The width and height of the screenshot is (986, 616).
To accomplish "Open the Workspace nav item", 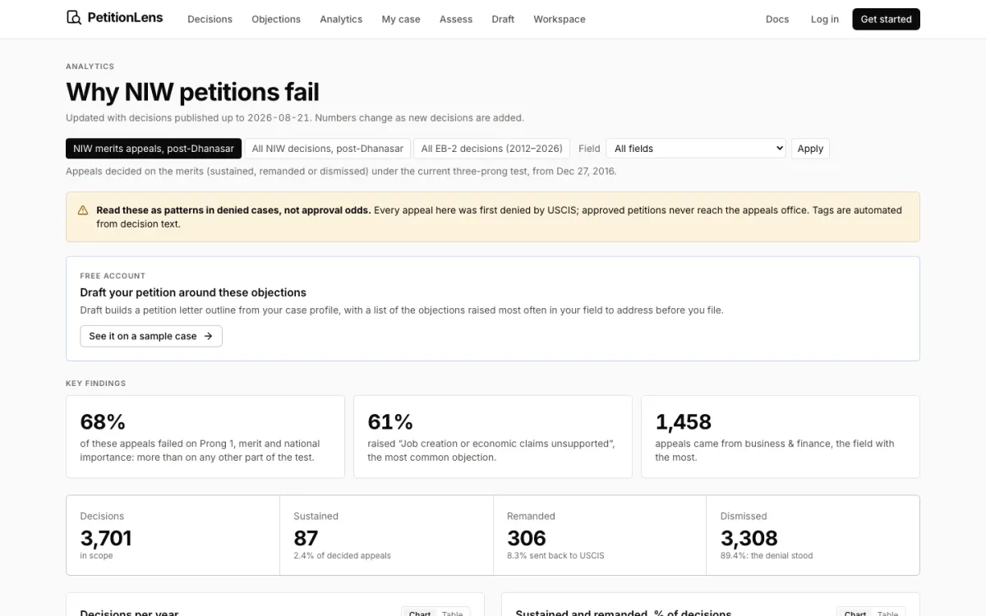I will click(x=560, y=19).
